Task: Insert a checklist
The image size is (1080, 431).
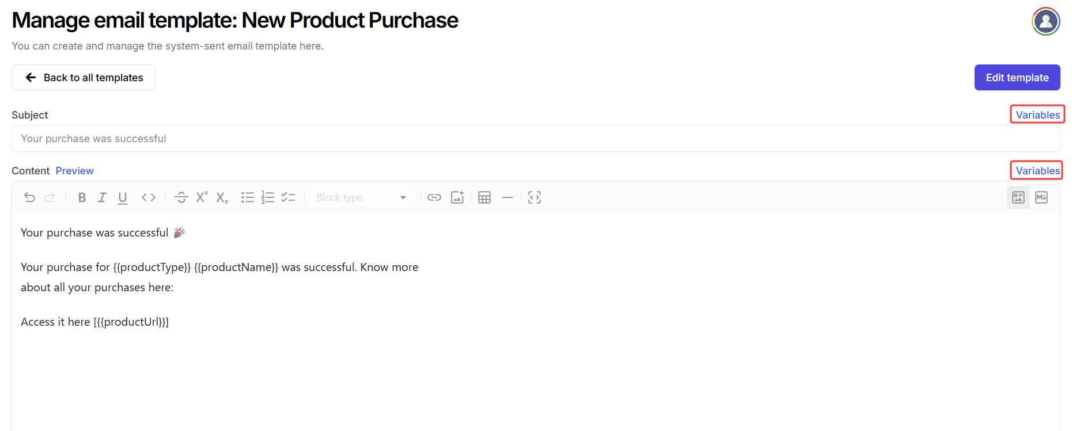Action: coord(288,197)
